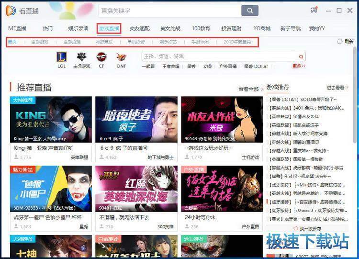359x259 pixels.
Task: Click viewer count icon under King stream
Action: 16,157
